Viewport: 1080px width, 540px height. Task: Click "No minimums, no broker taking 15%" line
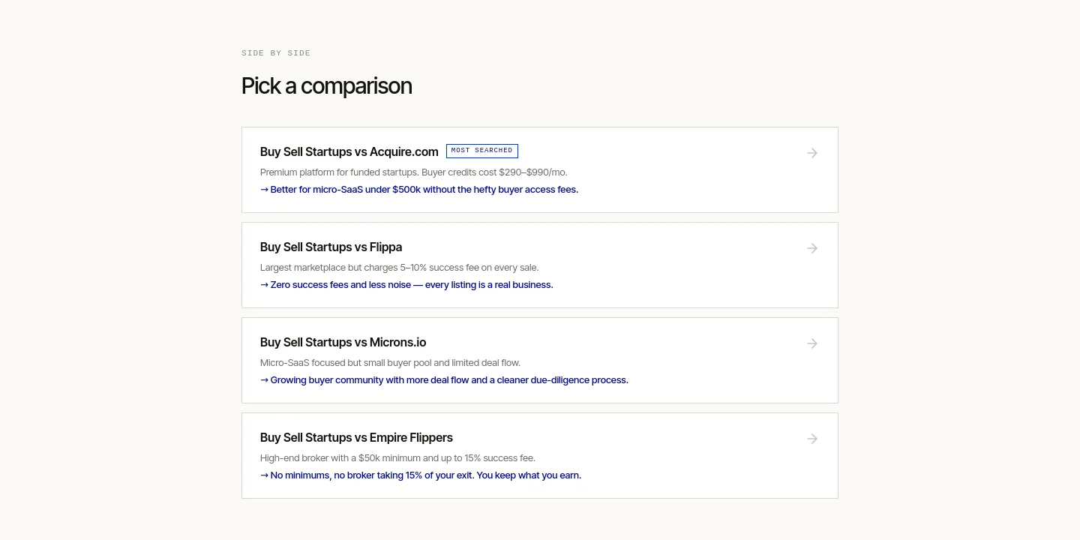coord(421,475)
